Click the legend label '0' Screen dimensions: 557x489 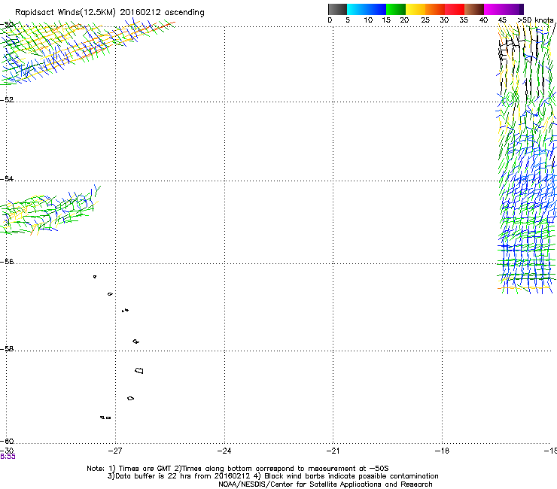(330, 20)
